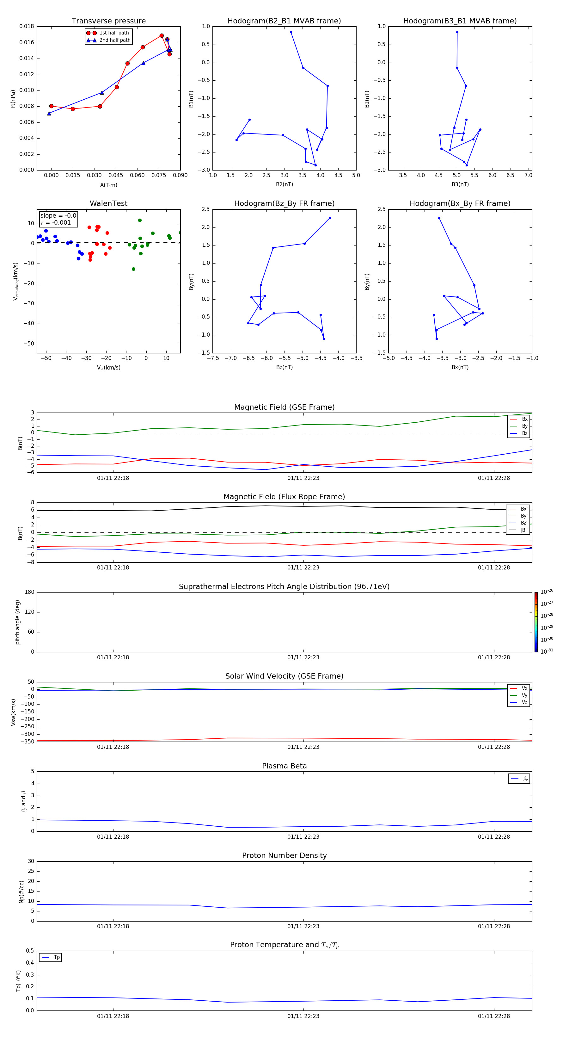Select the |B| legend entry in Flux Rope panel

click(518, 530)
